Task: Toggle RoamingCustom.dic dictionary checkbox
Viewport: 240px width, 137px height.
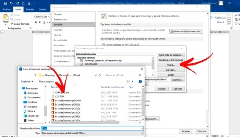Action: pos(81,61)
